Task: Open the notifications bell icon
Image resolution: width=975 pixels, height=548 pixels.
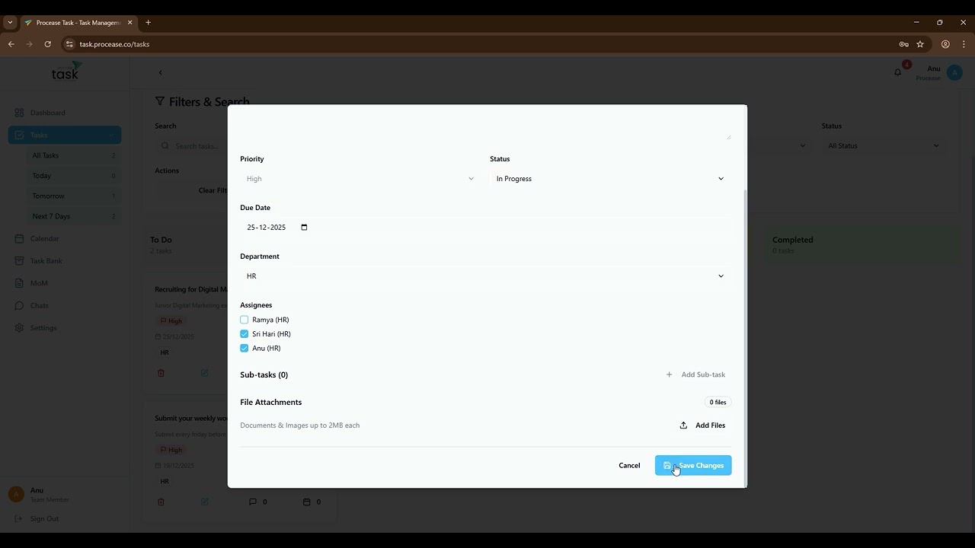Action: click(898, 72)
